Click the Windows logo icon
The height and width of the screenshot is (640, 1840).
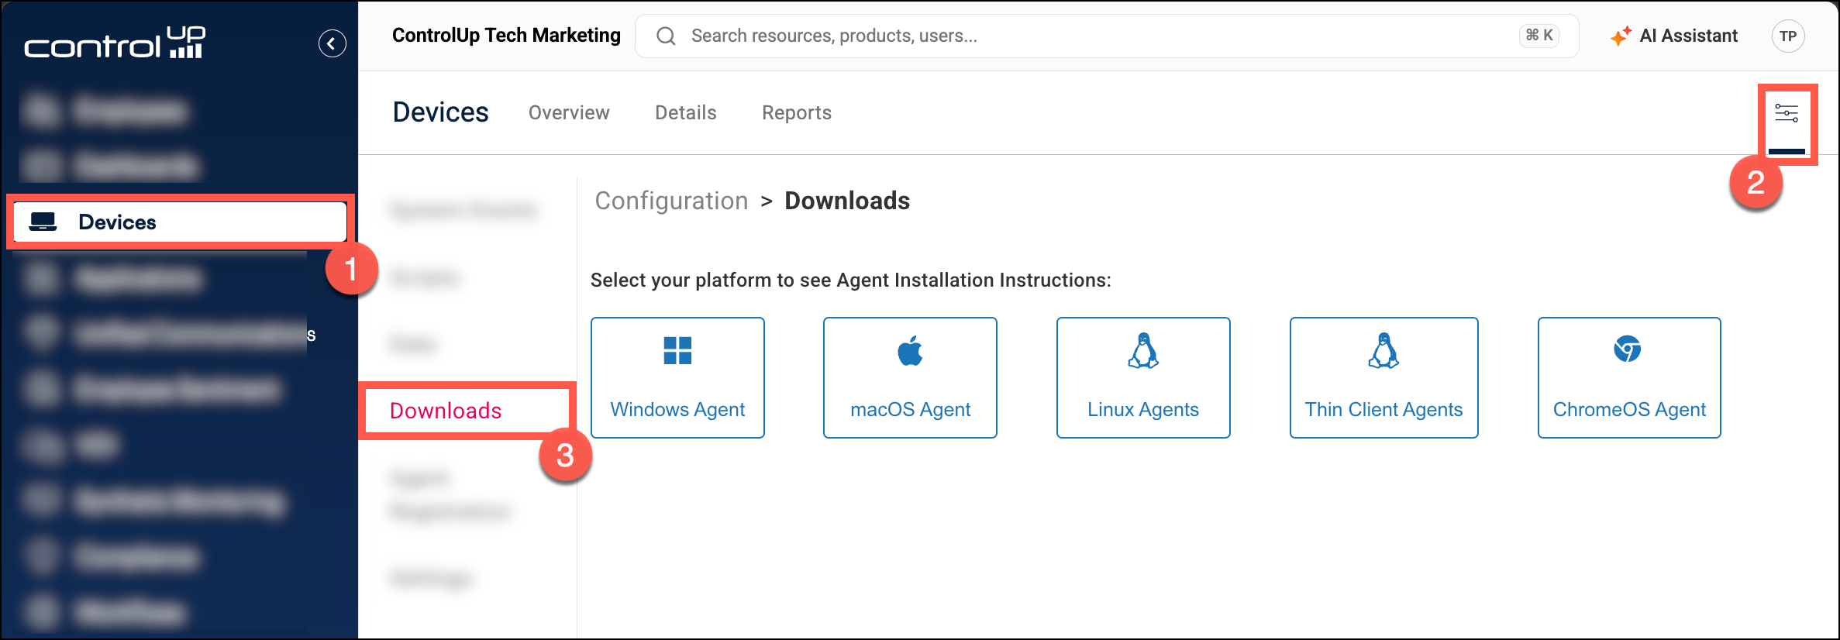tap(677, 350)
